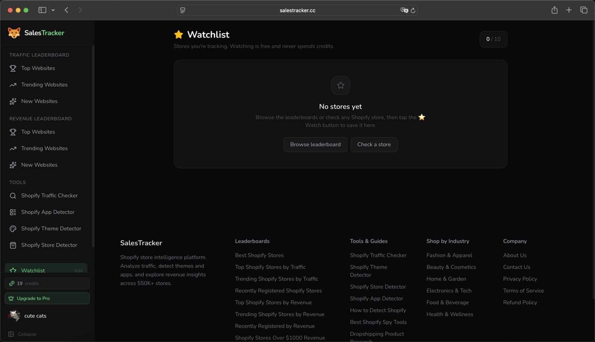Open Revenue Leaderboard Top Websites trophy icon

click(13, 132)
